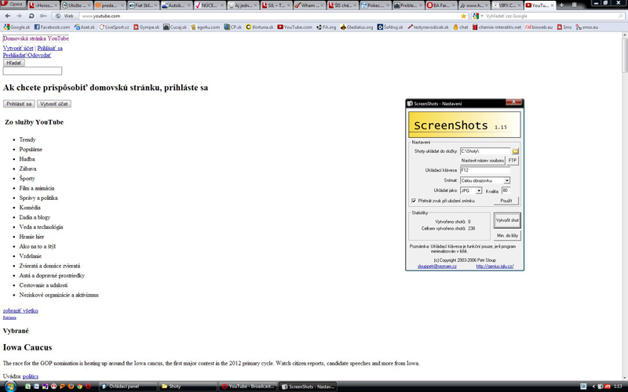628x392 pixels.
Task: Expand the 'Ukládat jako' JPG dropdown
Action: click(x=479, y=191)
